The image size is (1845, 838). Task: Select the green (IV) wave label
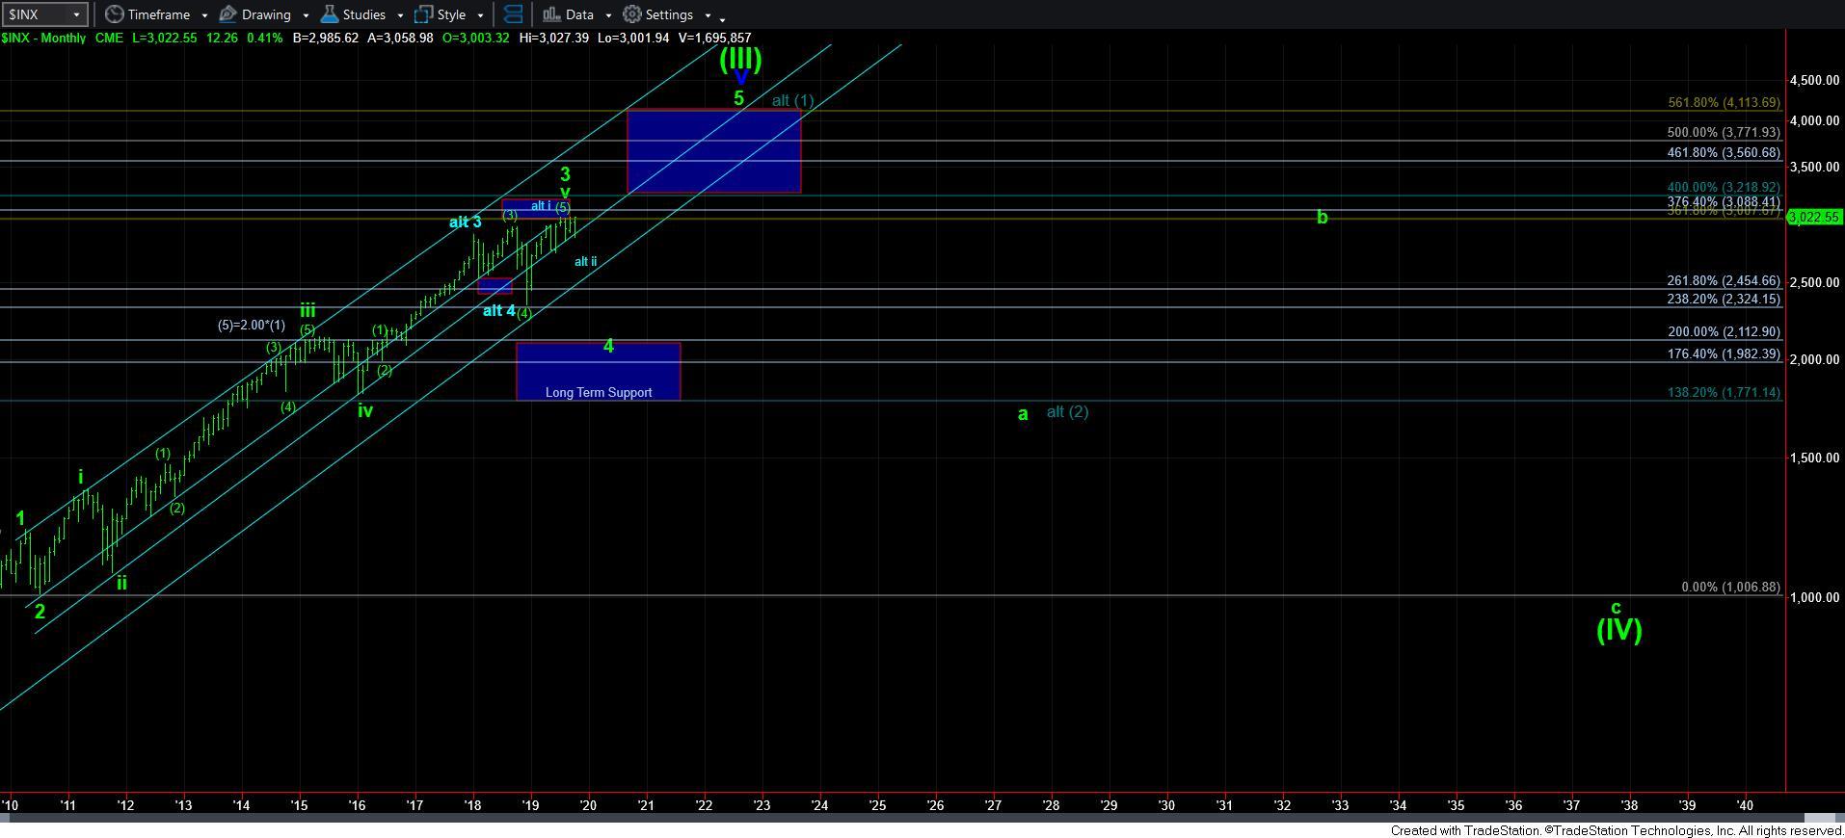pos(1618,630)
